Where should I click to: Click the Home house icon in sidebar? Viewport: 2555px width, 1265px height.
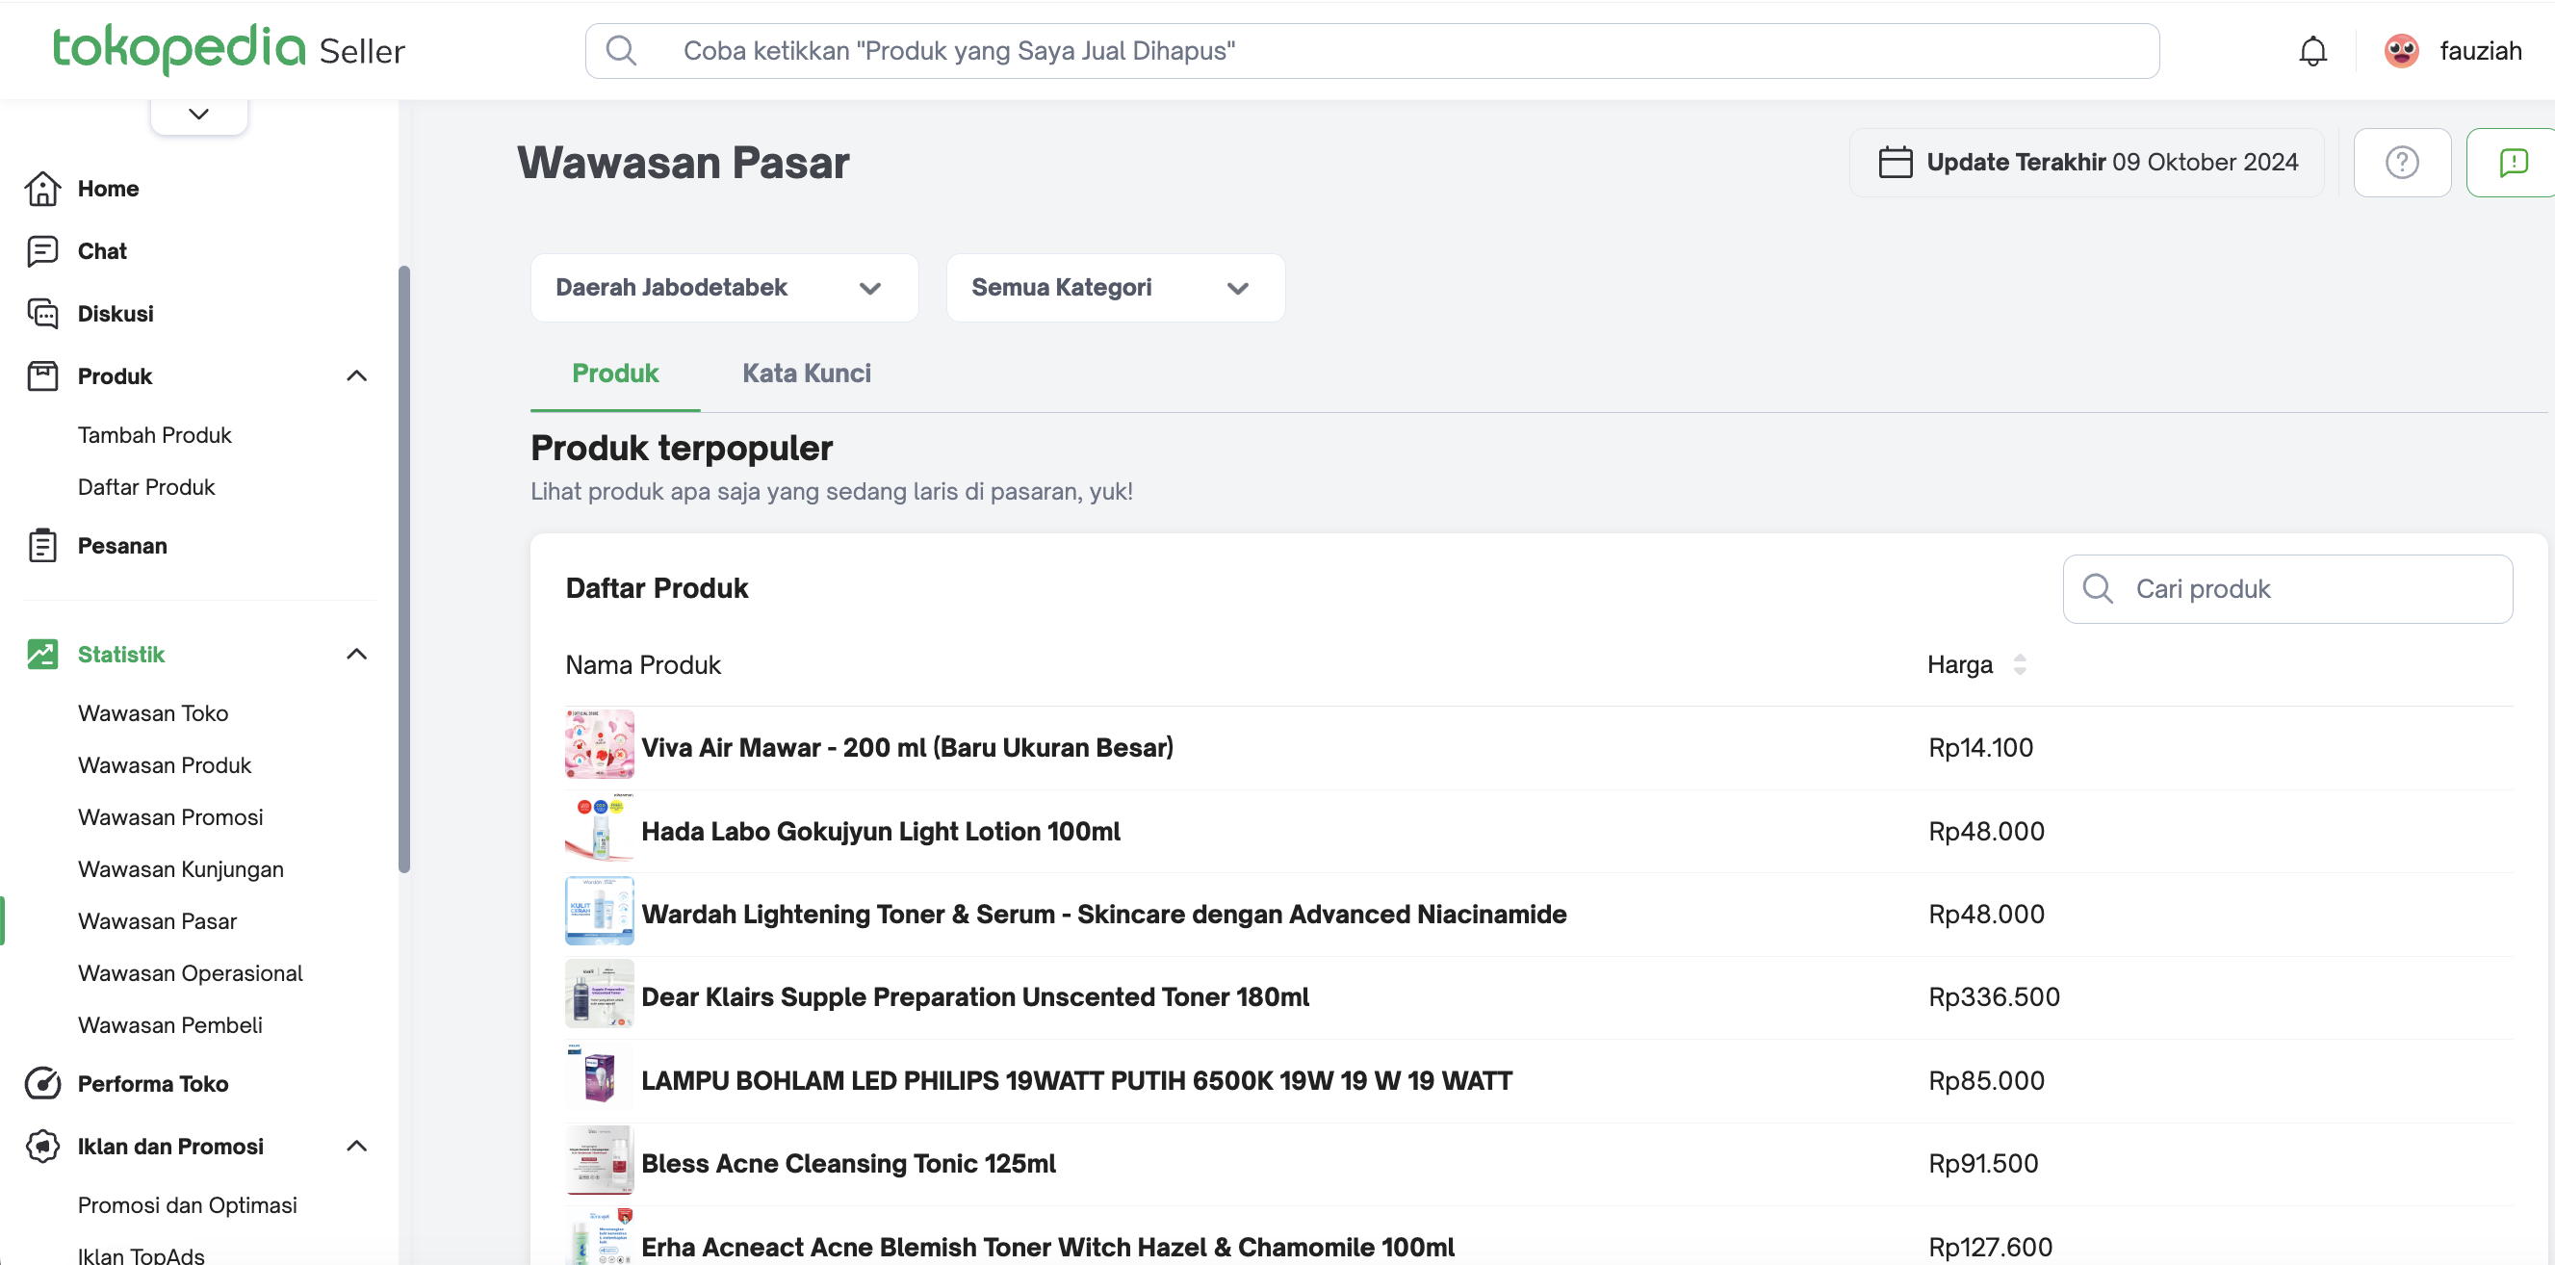[x=42, y=189]
